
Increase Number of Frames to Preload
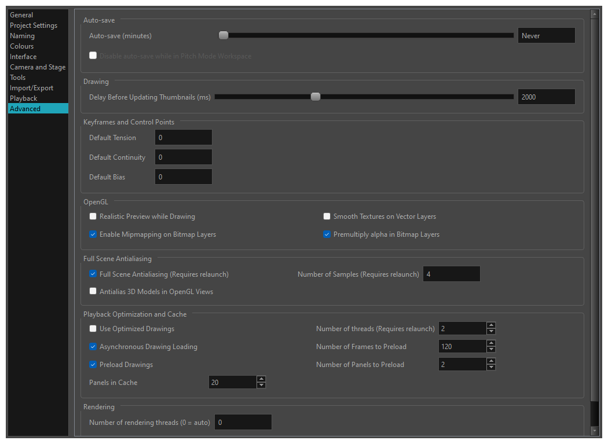click(x=491, y=343)
